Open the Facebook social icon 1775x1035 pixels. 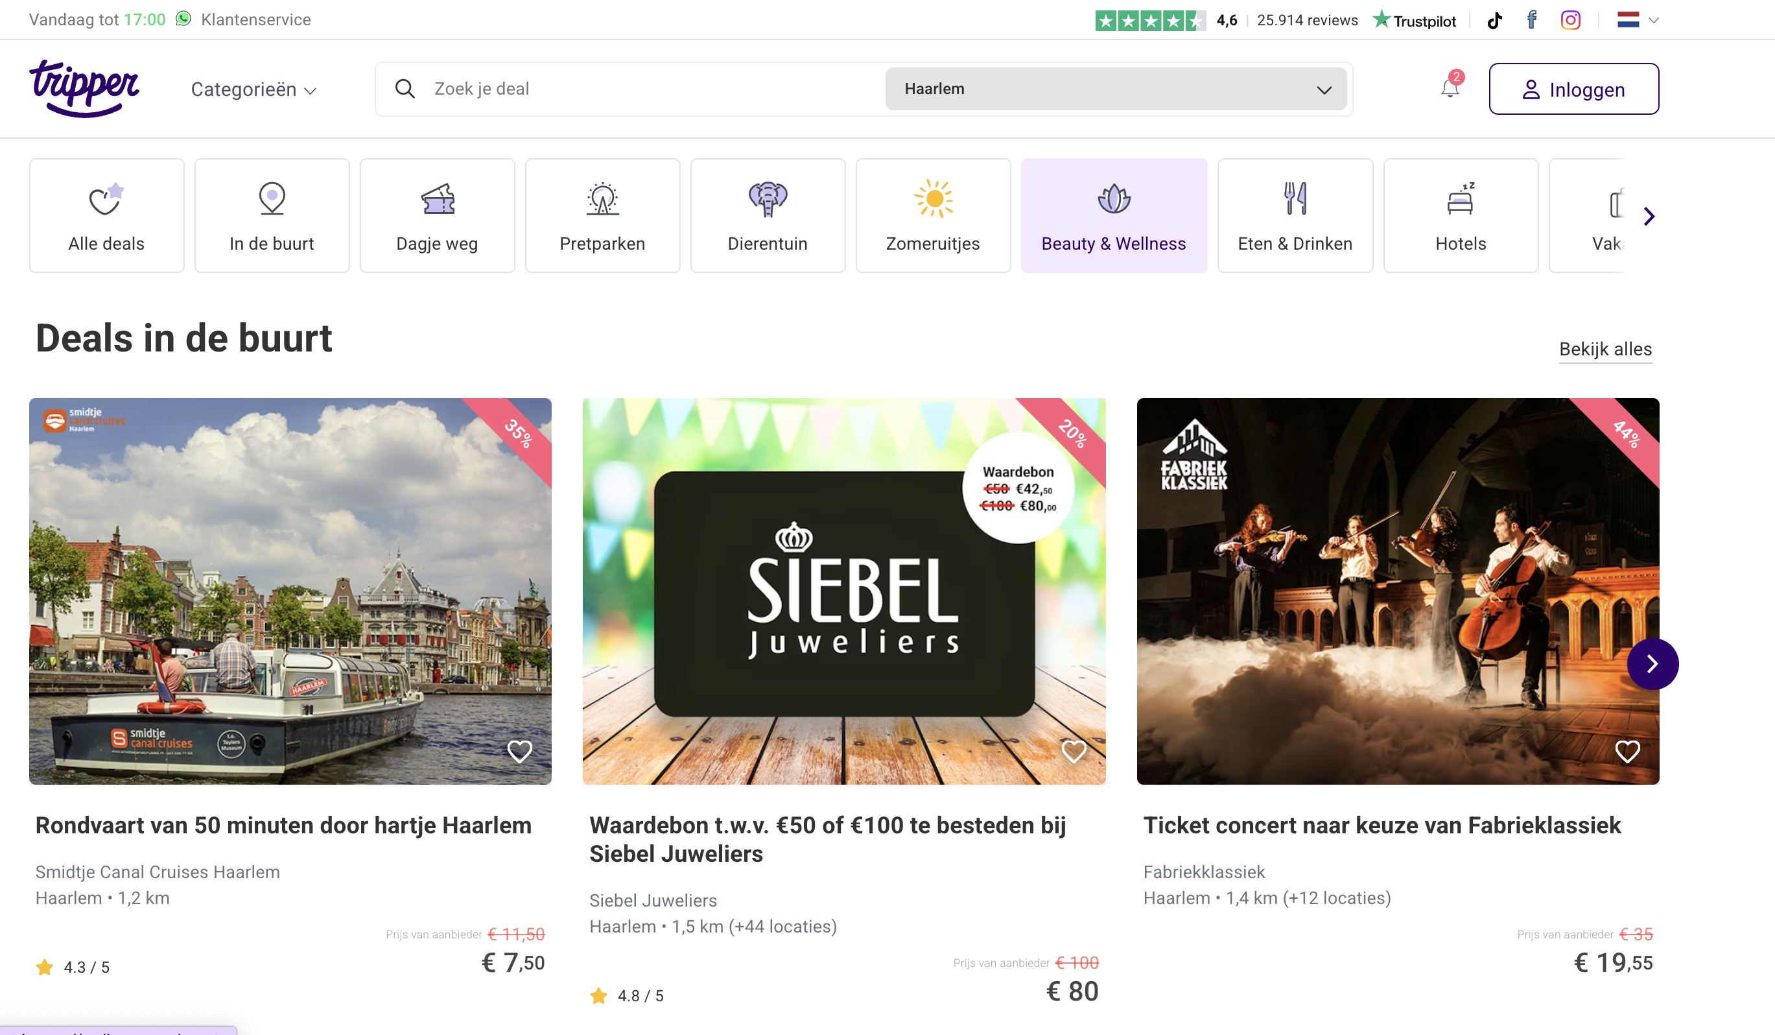tap(1532, 19)
